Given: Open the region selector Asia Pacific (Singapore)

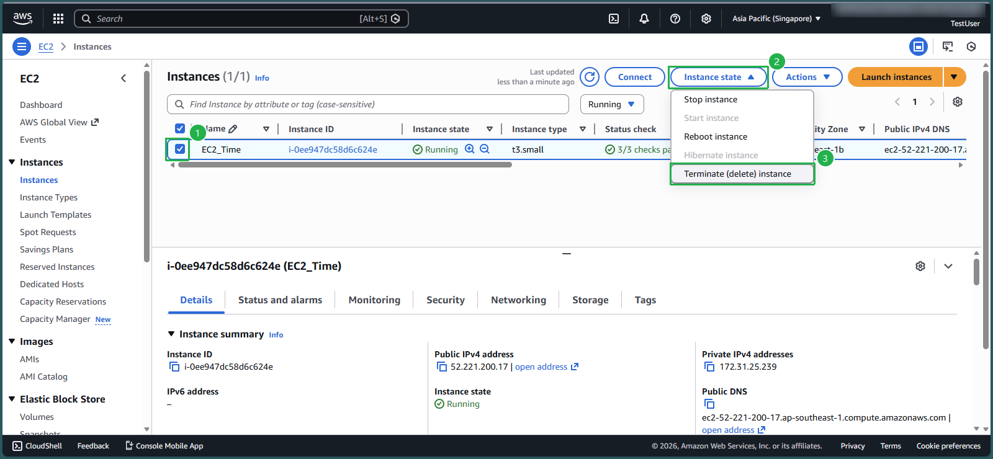Looking at the screenshot, I should (776, 19).
